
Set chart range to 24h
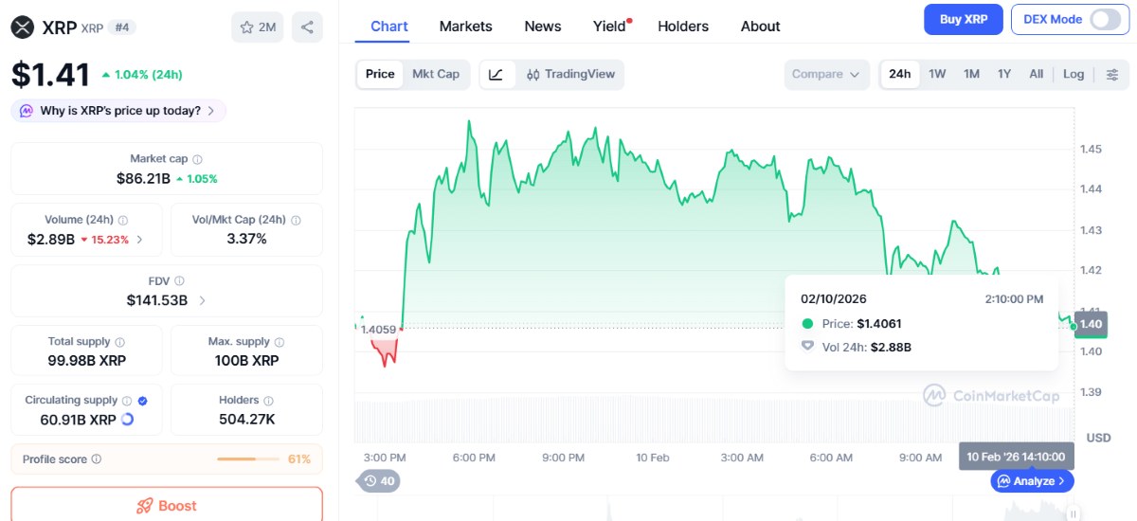[x=900, y=74]
